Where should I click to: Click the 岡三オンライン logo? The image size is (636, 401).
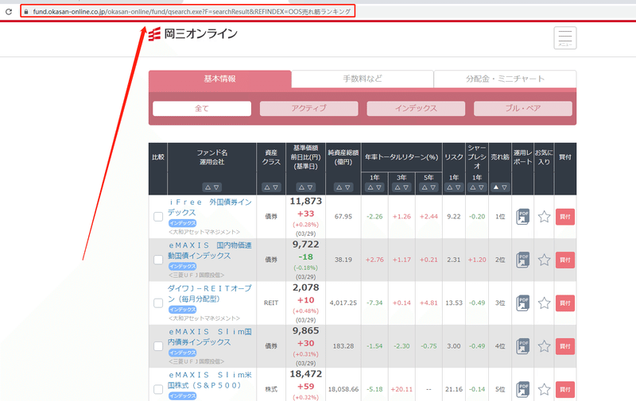coord(193,34)
